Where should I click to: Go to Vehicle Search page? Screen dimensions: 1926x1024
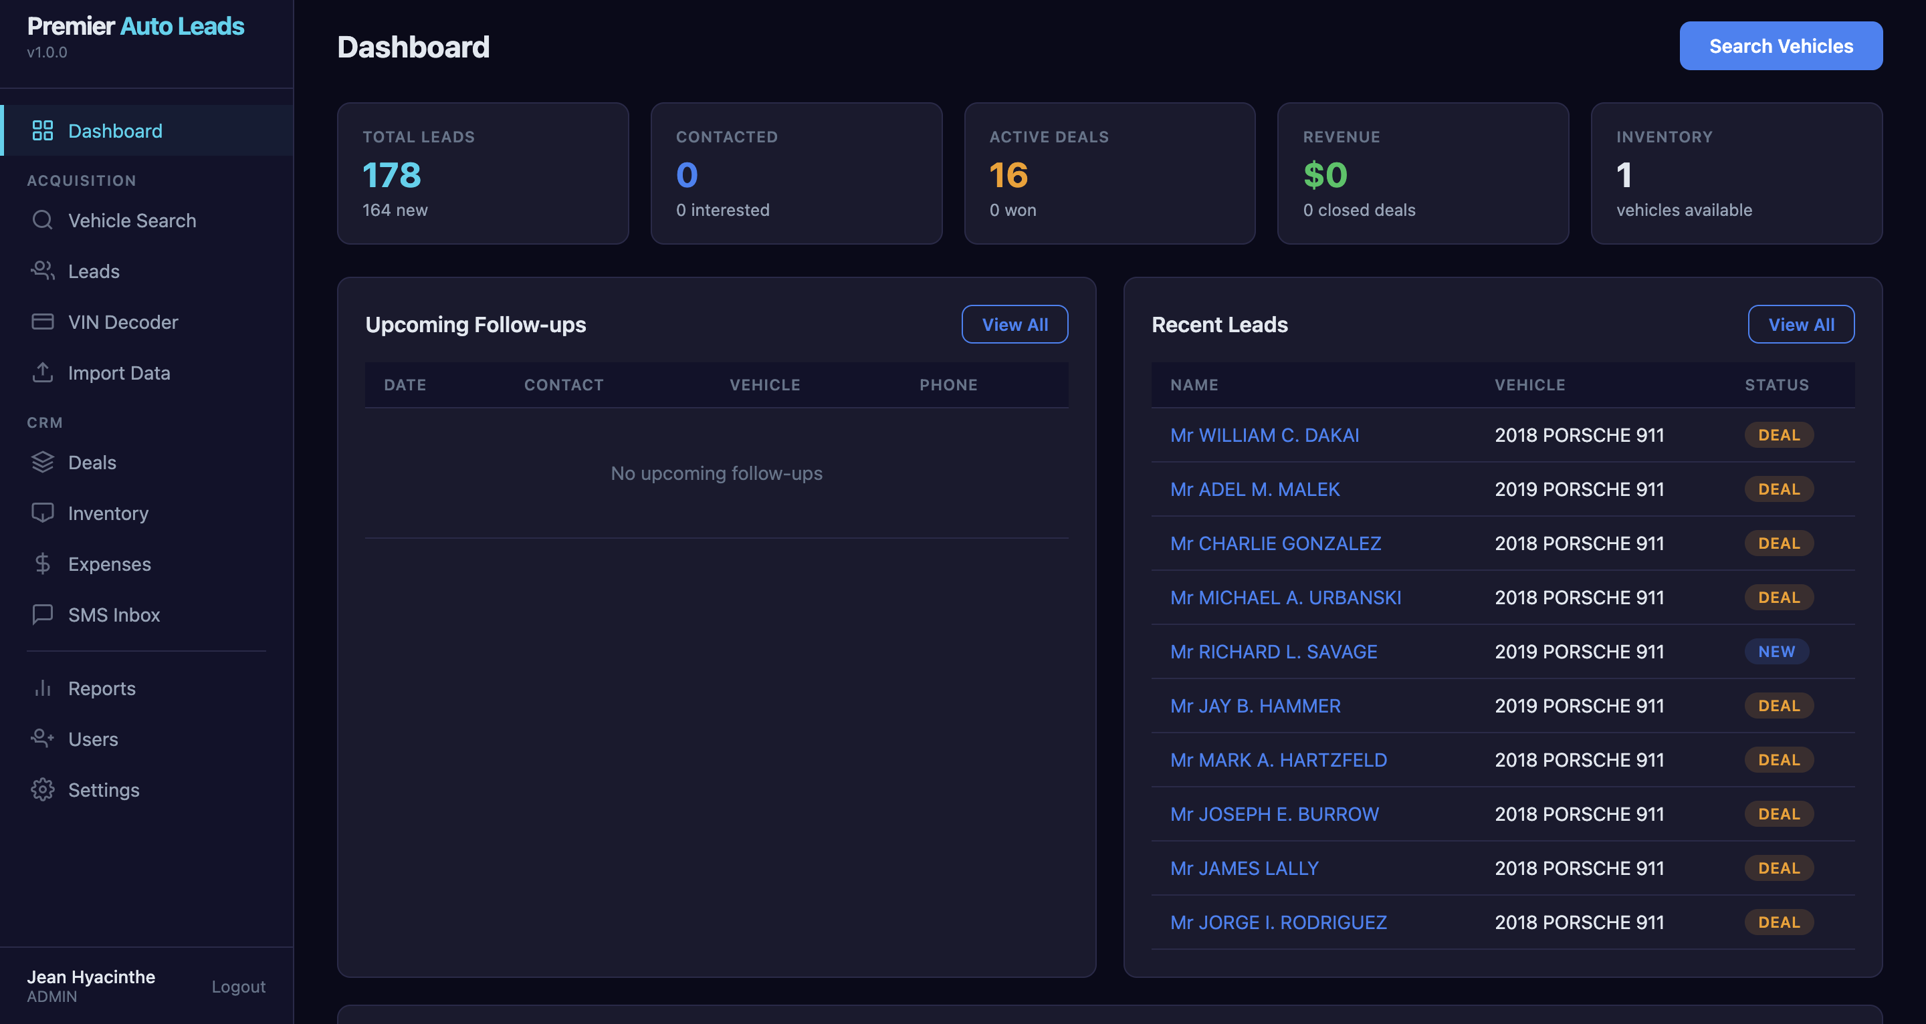tap(148, 220)
